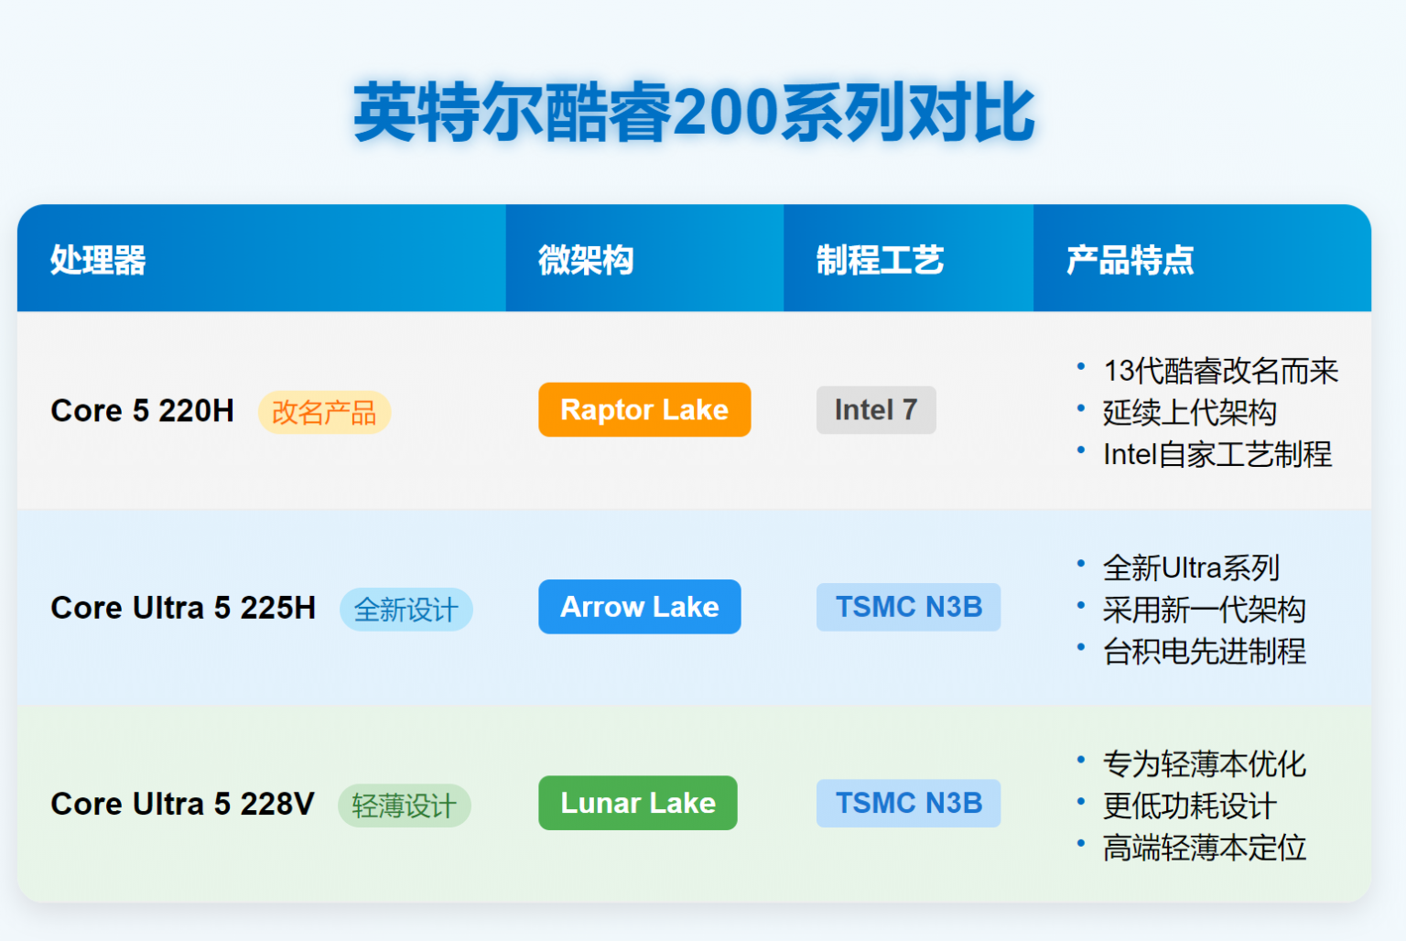Select the Intel 7 process label
Screen dimensions: 1406x941
click(x=875, y=410)
